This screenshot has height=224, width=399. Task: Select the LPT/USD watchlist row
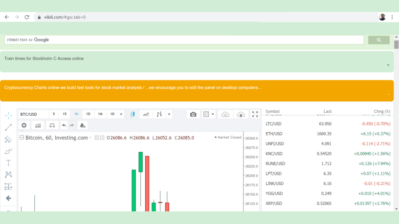coord(328,173)
